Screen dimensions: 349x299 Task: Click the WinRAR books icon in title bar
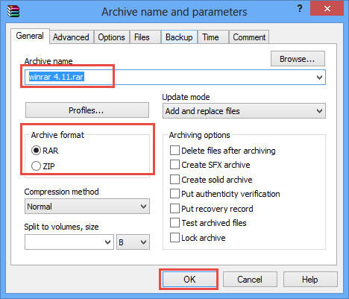[x=13, y=11]
